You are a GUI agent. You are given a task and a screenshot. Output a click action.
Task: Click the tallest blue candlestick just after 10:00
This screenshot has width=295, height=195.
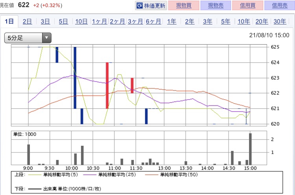coord(75,78)
